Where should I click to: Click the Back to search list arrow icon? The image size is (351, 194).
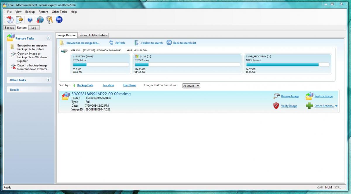[x=169, y=43]
